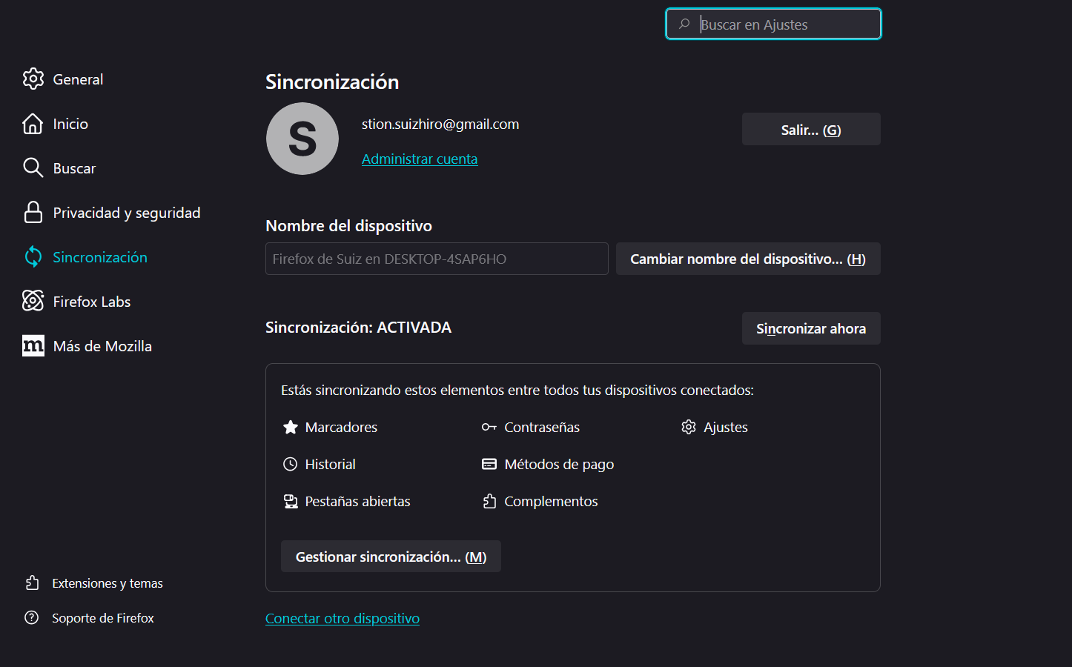Viewport: 1072px width, 667px height.
Task: Click the star icon next to Marcadores
Action: (x=291, y=427)
